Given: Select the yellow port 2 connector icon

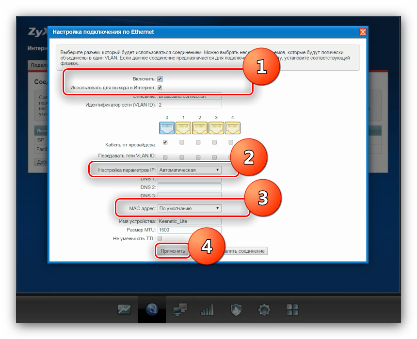Looking at the screenshot, I should (200, 128).
